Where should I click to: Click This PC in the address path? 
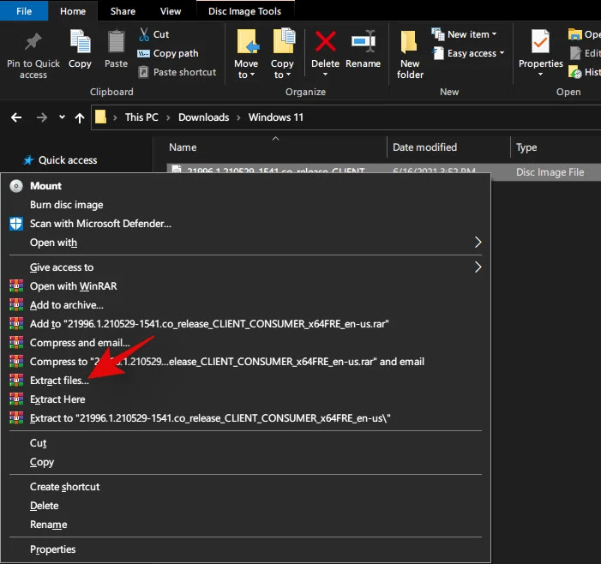tap(141, 117)
